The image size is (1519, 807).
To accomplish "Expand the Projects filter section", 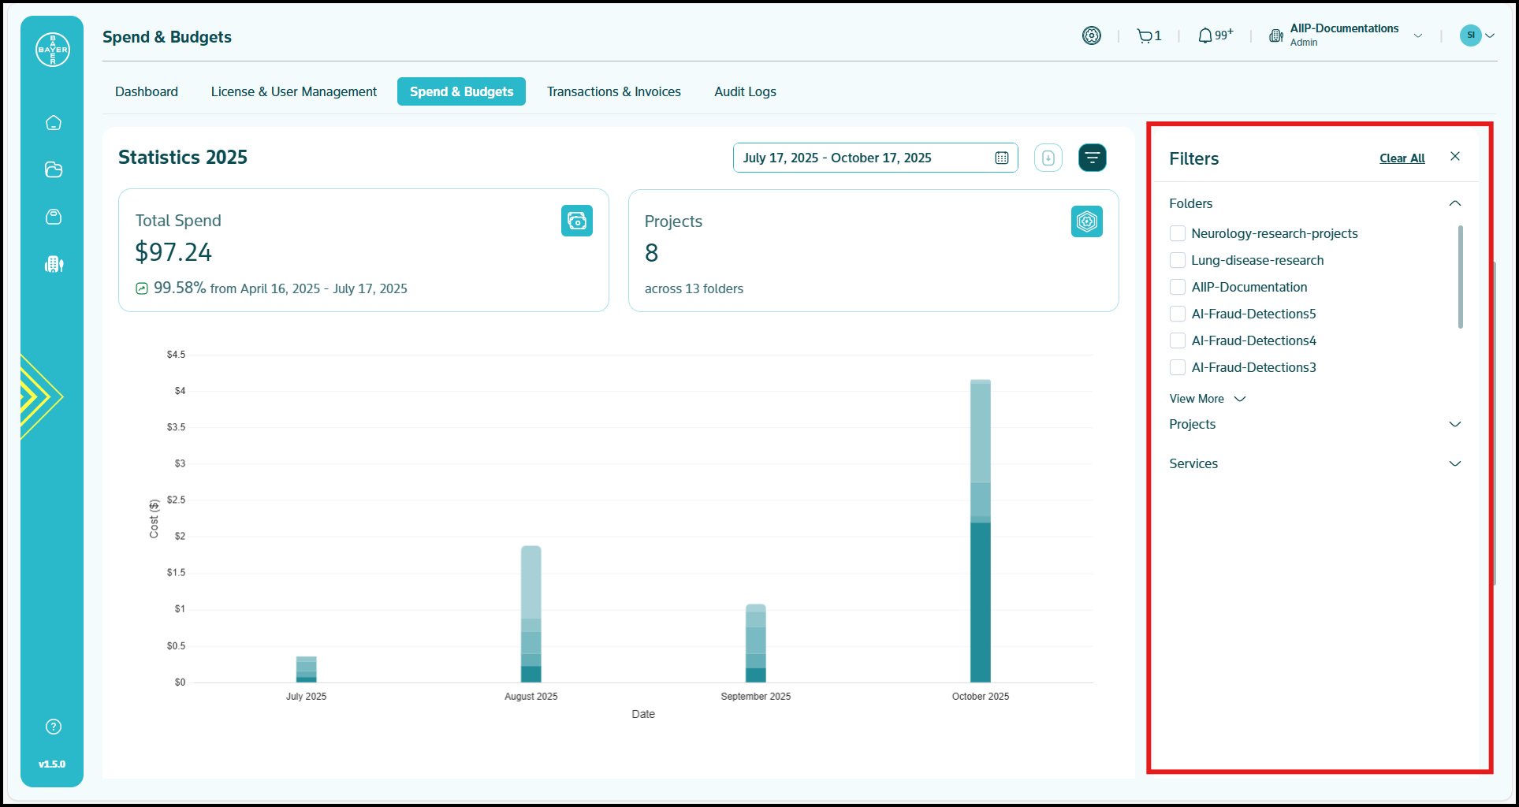I will pos(1454,424).
